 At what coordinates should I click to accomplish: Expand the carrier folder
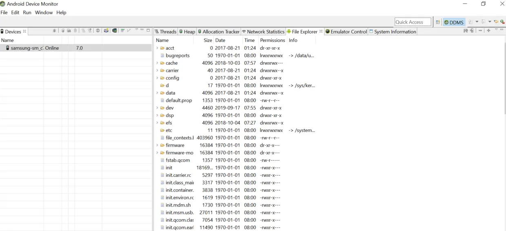[x=158, y=70]
